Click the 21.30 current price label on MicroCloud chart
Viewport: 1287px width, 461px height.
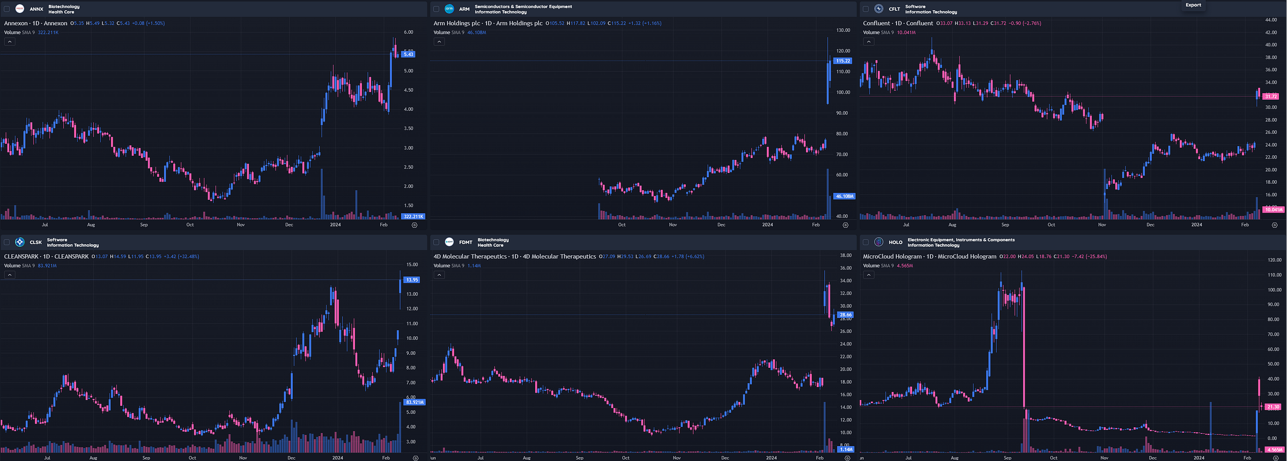1273,407
